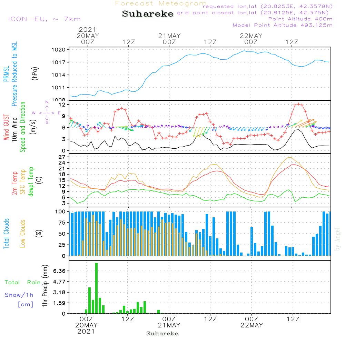Click the red '2m Temp' label
Screen dimensions: 345x345
(x=14, y=183)
